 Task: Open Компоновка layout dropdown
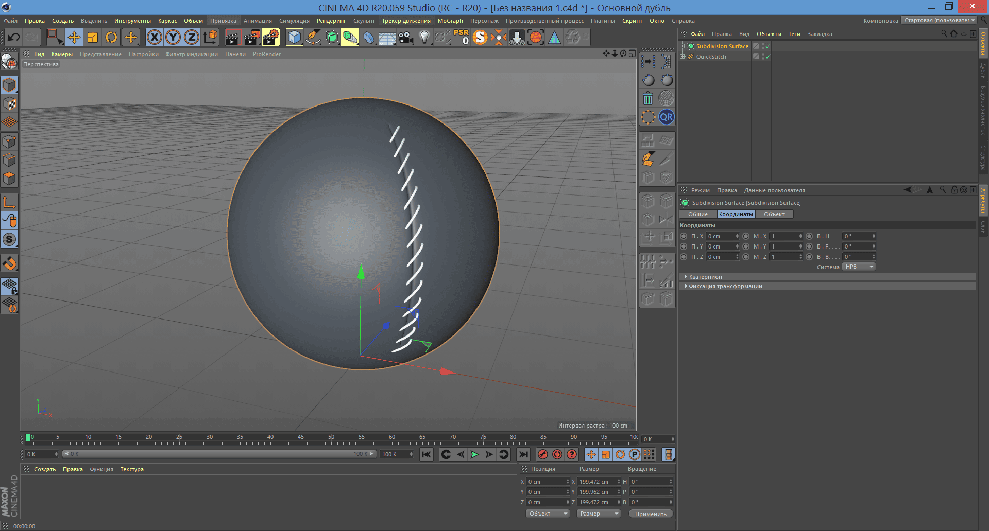(939, 21)
